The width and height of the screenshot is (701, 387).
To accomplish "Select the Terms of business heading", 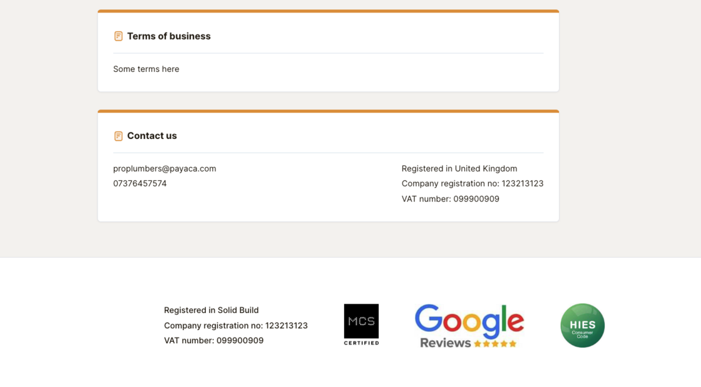I will pyautogui.click(x=169, y=36).
